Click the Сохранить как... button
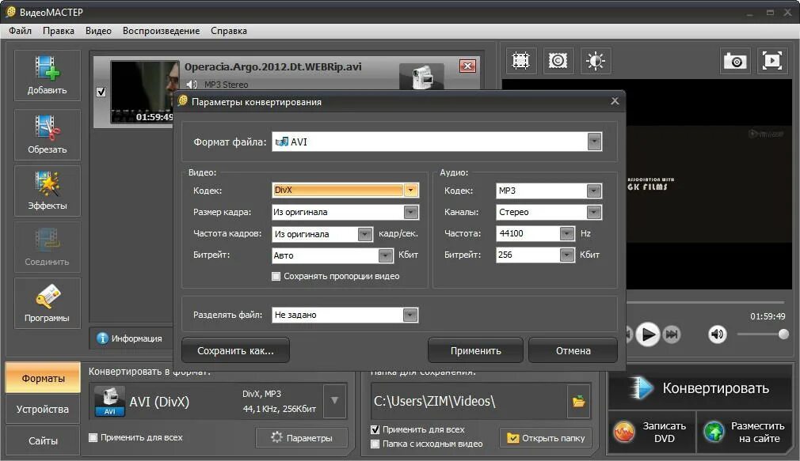 236,350
